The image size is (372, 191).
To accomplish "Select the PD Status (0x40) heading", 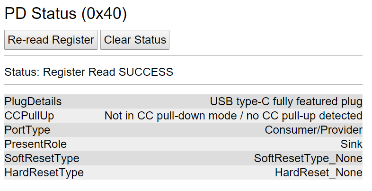I will (65, 14).
